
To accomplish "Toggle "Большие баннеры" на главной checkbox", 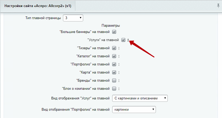I will 114,32.
